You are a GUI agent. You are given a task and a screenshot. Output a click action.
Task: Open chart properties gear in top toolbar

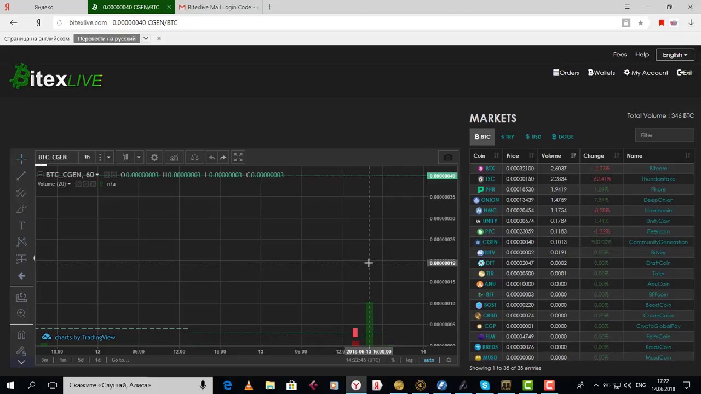(x=154, y=158)
